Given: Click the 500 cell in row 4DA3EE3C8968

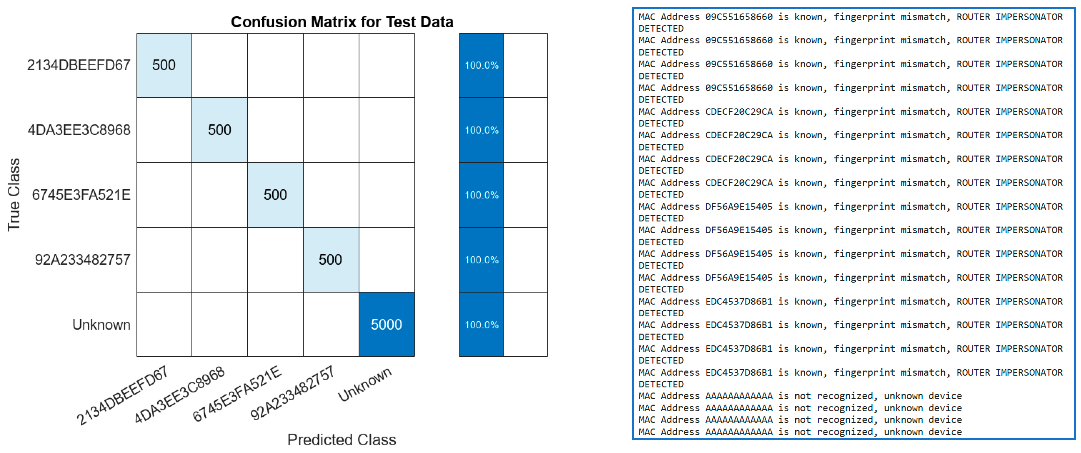Looking at the screenshot, I should click(220, 130).
